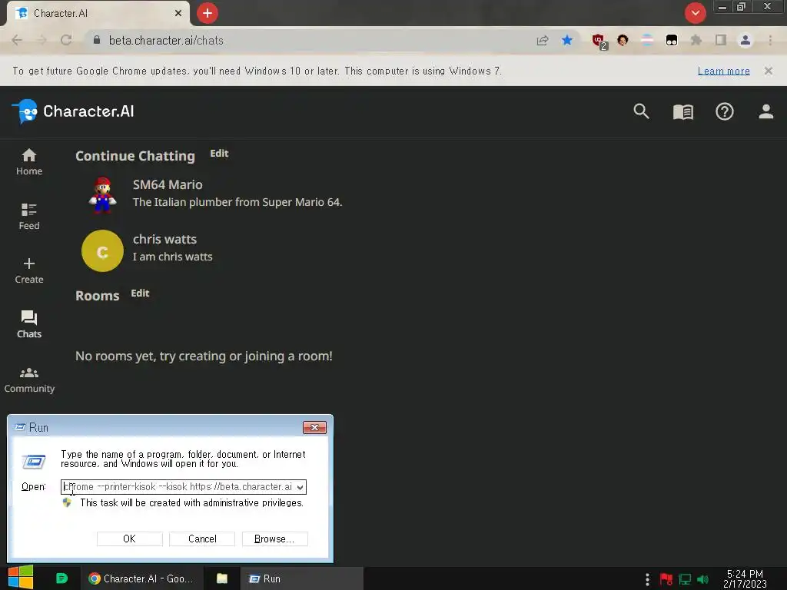Viewport: 787px width, 590px height.
Task: Open the face avatar extension icon
Action: [x=623, y=40]
